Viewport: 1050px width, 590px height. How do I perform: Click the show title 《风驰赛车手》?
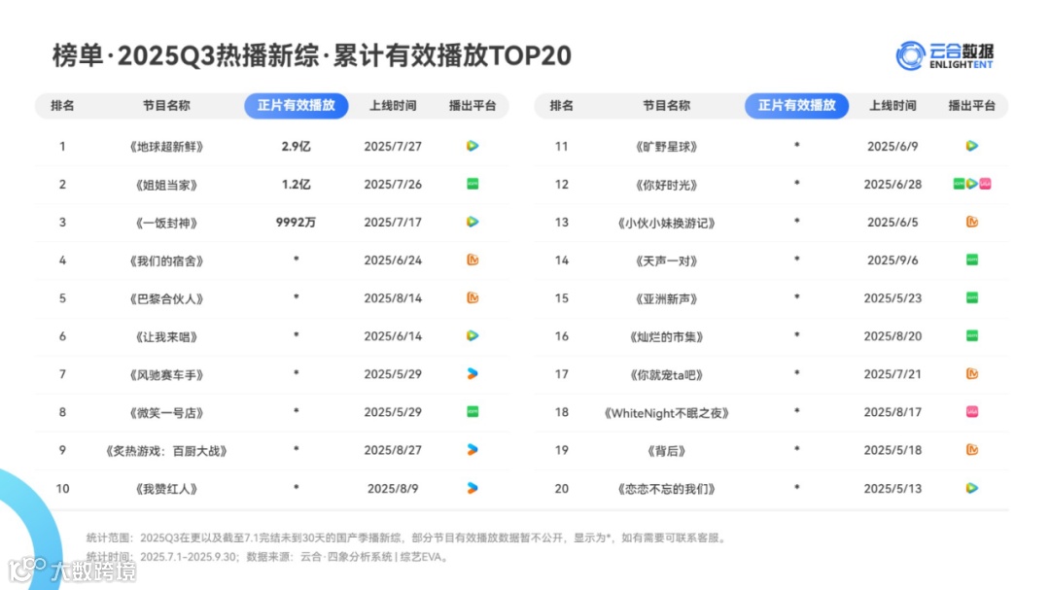[166, 375]
